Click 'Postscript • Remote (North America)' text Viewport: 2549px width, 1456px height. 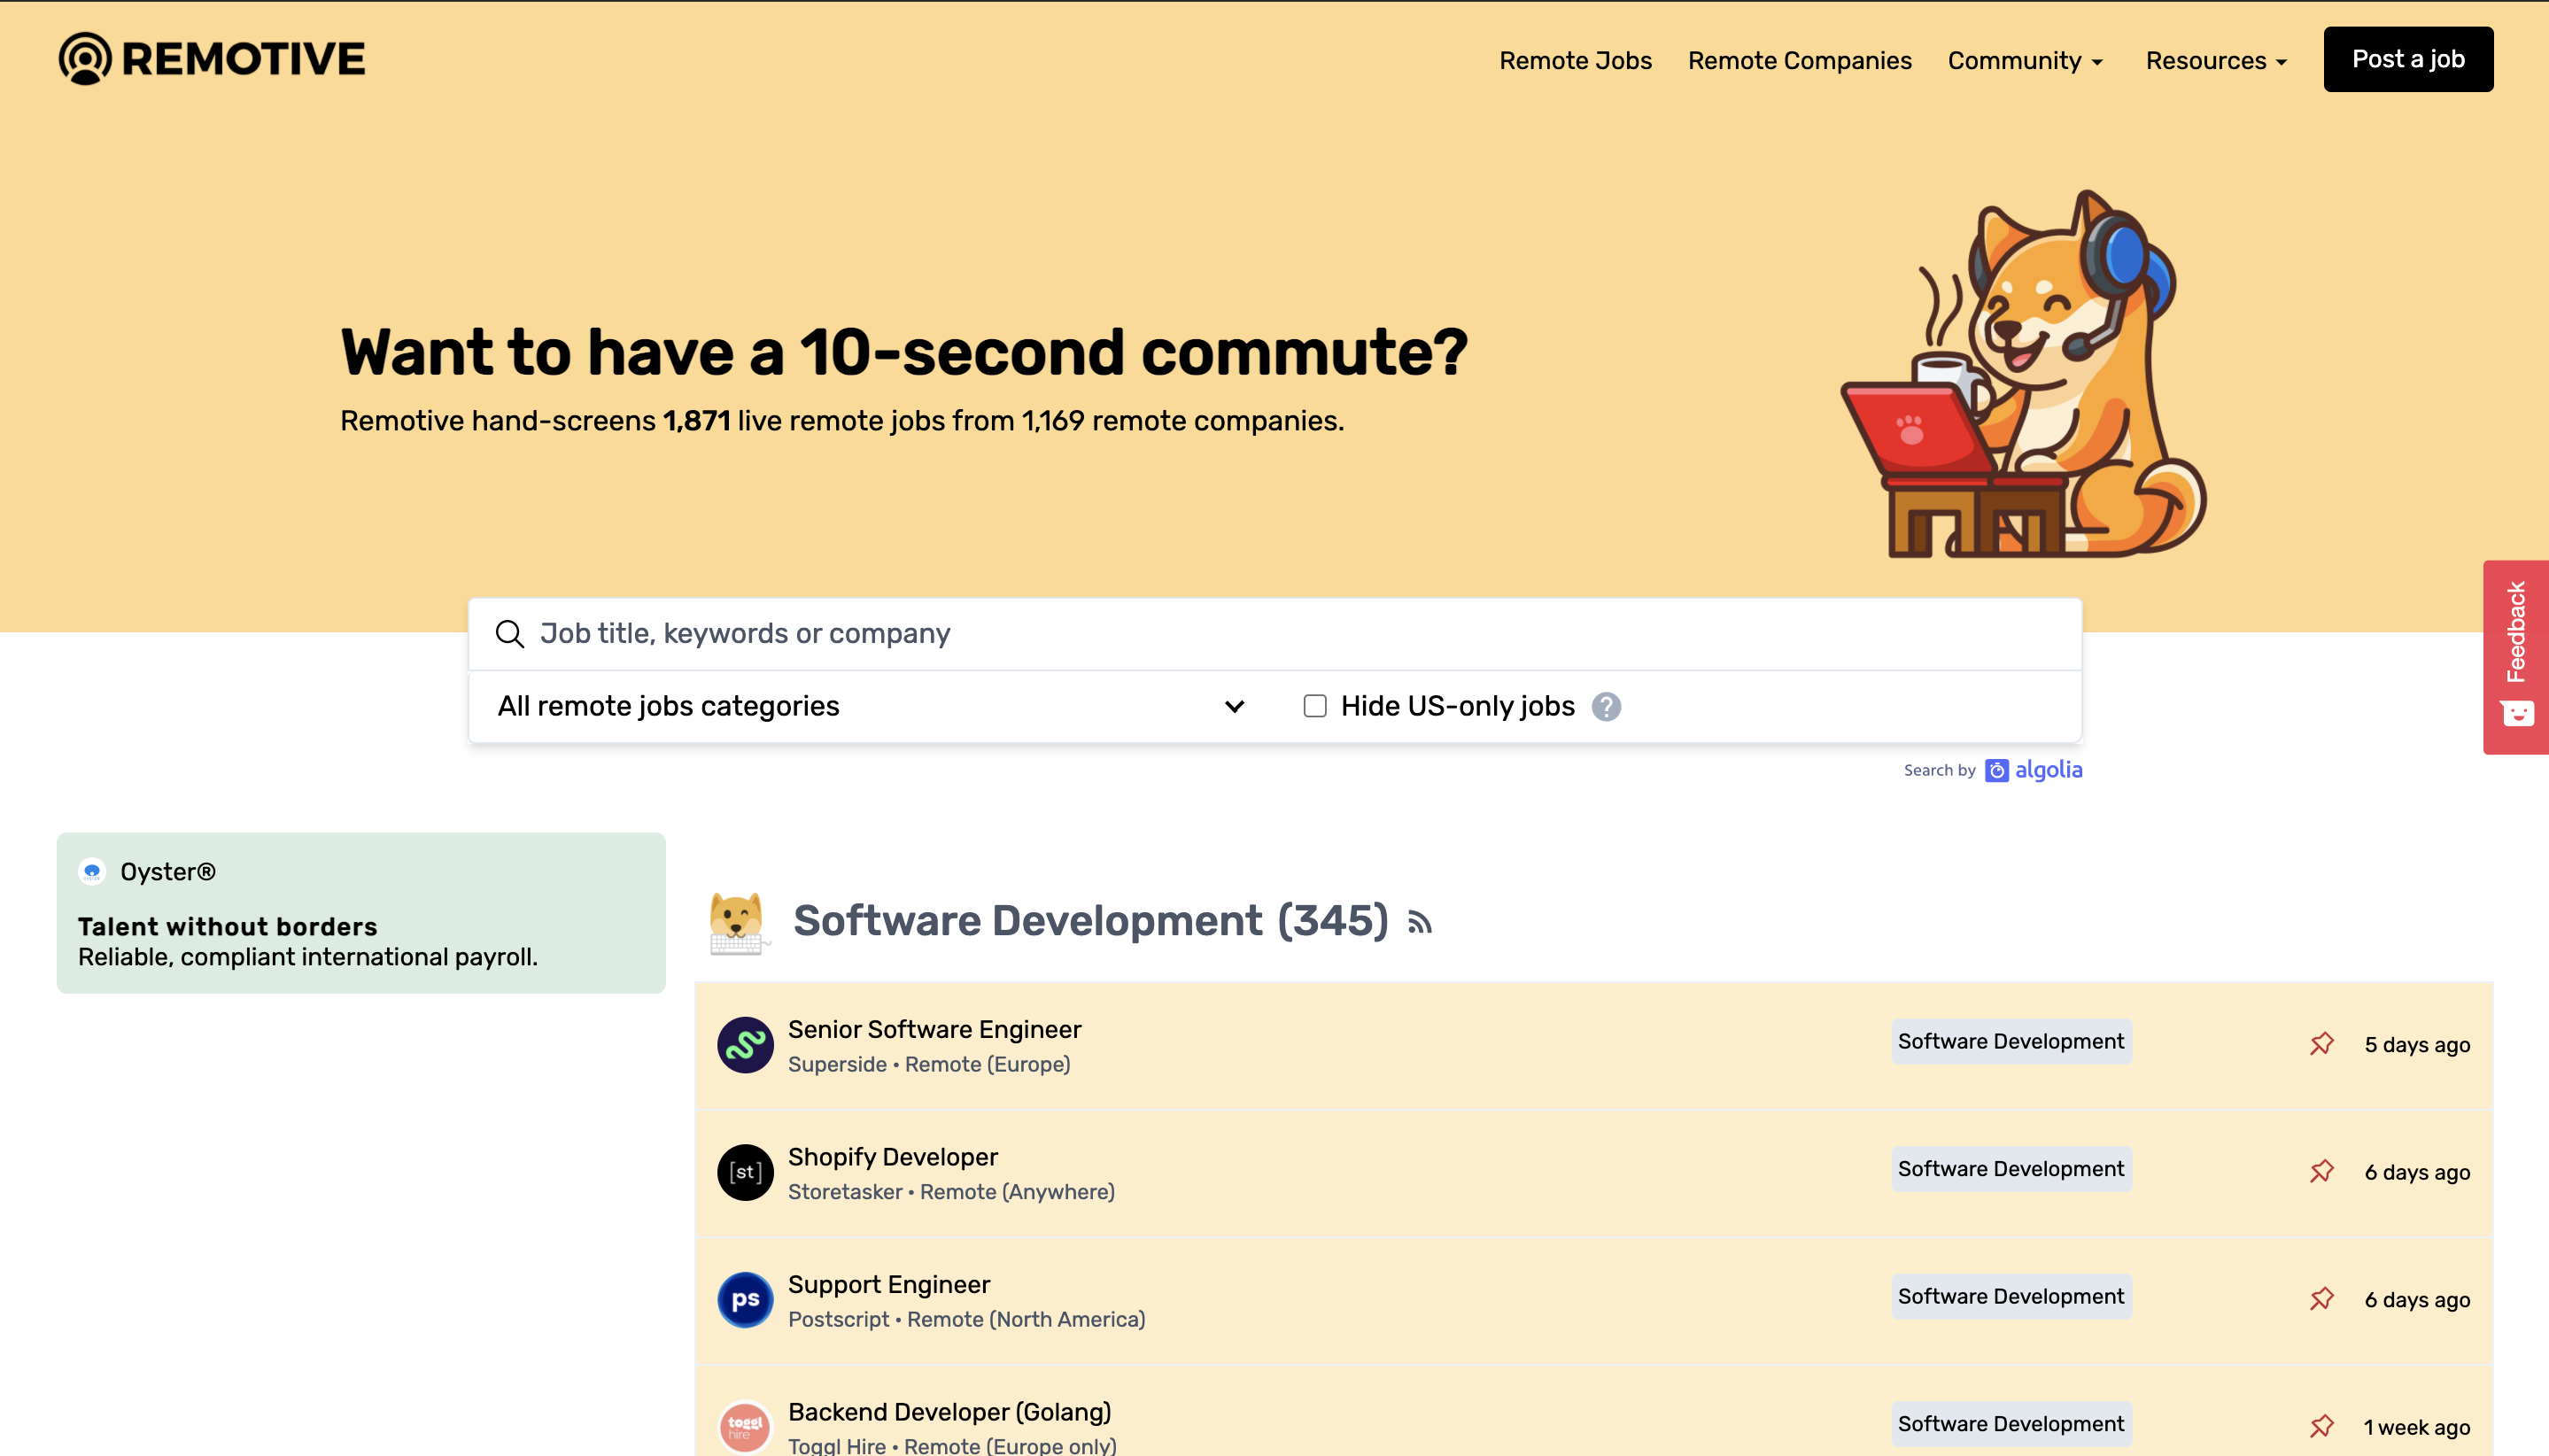966,1320
